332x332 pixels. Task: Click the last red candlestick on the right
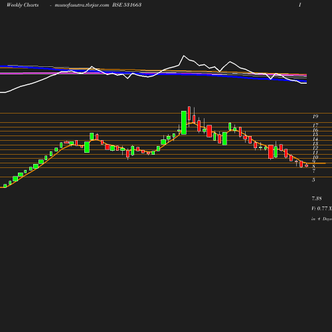tap(307, 165)
